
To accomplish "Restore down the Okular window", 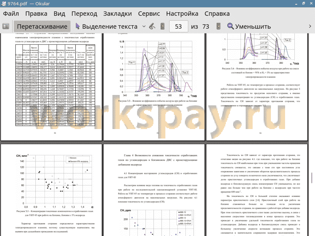I will (304, 3).
